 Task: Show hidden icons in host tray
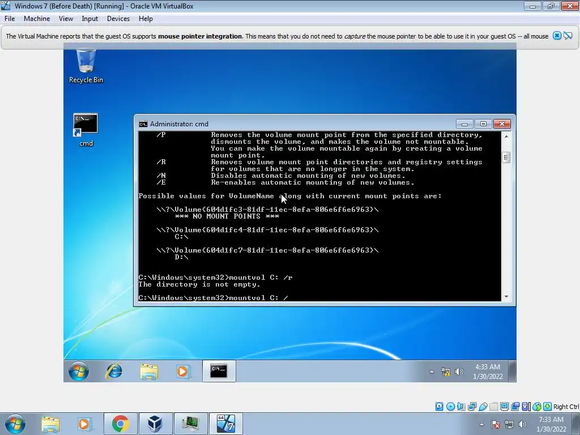point(481,424)
